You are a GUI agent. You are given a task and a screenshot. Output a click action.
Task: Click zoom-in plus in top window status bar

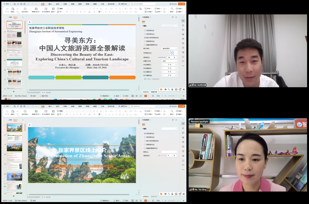click(184, 96)
